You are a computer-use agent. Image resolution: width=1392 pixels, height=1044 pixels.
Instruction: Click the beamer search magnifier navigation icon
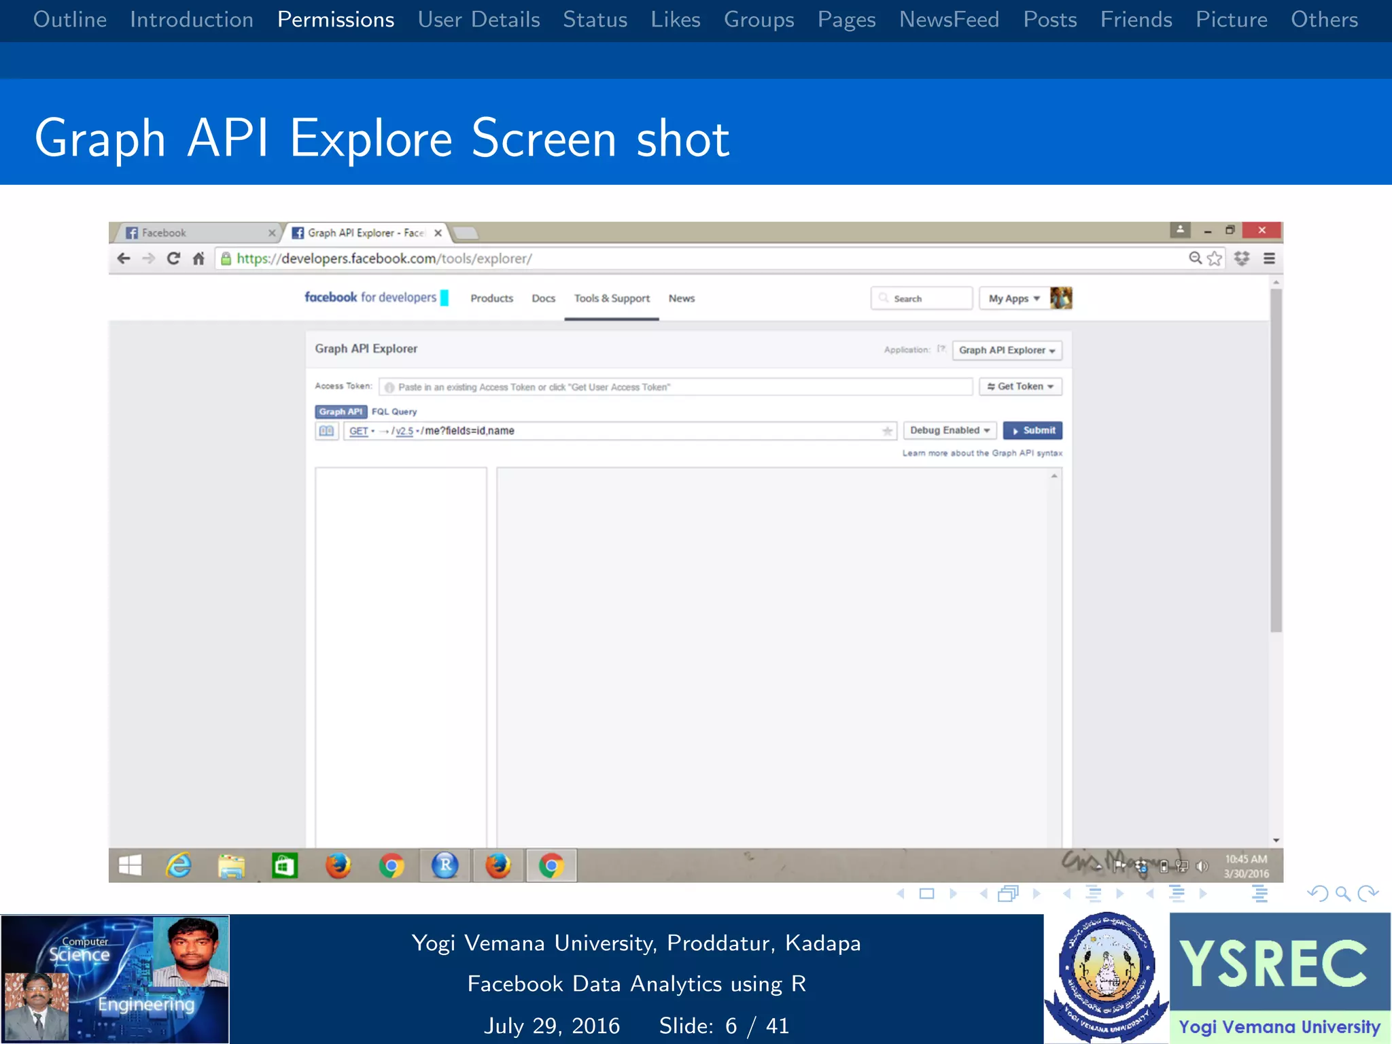pyautogui.click(x=1342, y=894)
